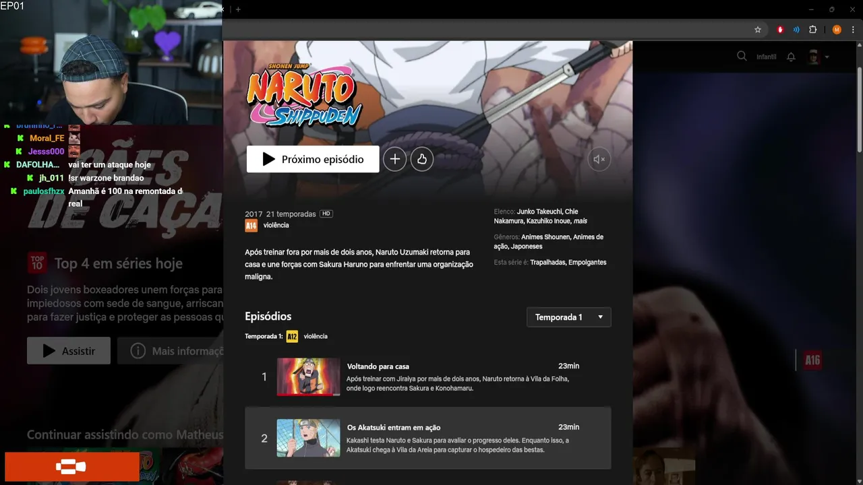Rate the show with thumbs up
Image resolution: width=863 pixels, height=485 pixels.
tap(422, 159)
